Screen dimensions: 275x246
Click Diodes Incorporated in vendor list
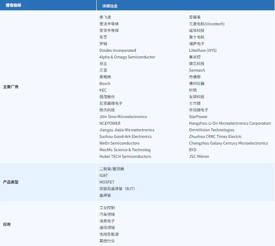coord(118,51)
